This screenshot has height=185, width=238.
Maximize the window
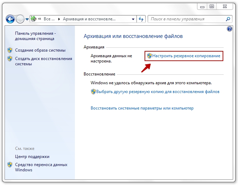pos(212,7)
